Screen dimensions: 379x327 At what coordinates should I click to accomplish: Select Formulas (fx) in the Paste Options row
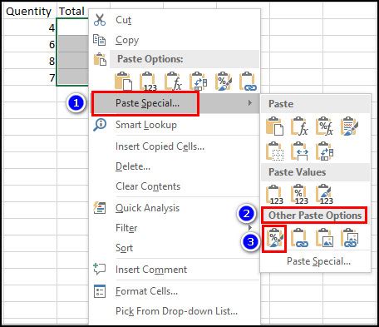coord(173,82)
